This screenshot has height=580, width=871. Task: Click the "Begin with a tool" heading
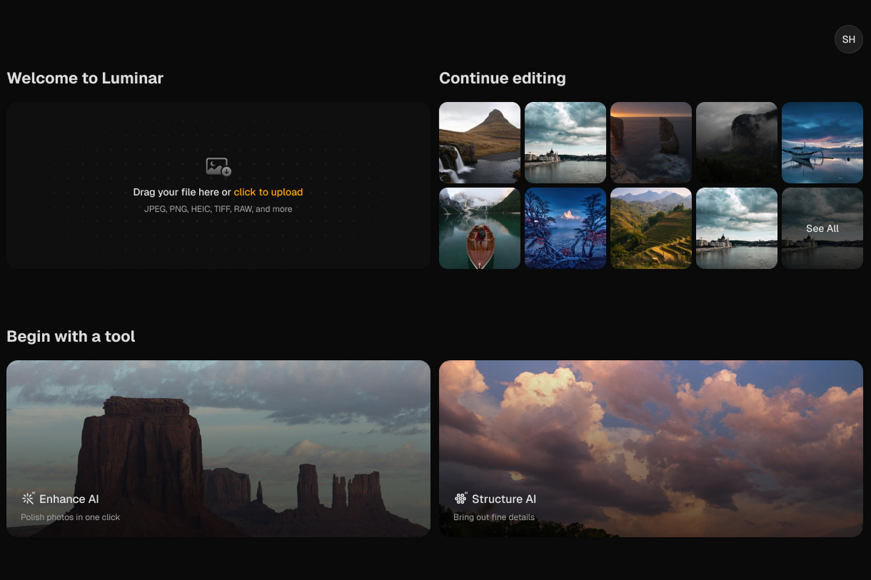point(71,336)
